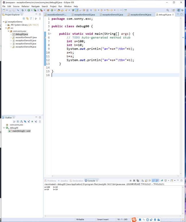Open the Window menu
The width and height of the screenshot is (186, 222).
pyautogui.click(x=68, y=6)
